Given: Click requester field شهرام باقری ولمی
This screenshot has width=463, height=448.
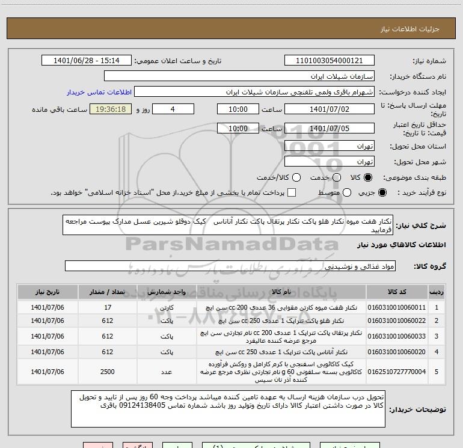Looking at the screenshot, I should (254, 92).
